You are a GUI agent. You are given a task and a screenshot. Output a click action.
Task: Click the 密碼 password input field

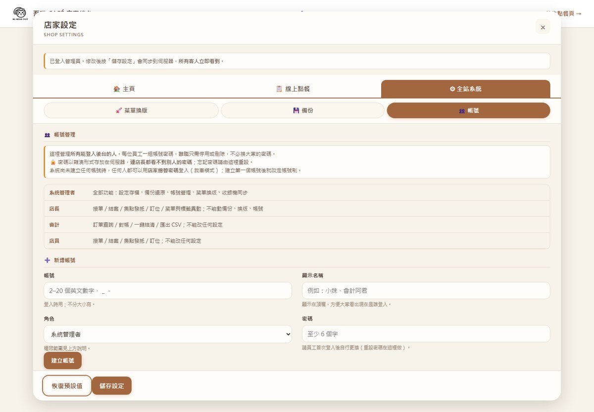(x=426, y=334)
